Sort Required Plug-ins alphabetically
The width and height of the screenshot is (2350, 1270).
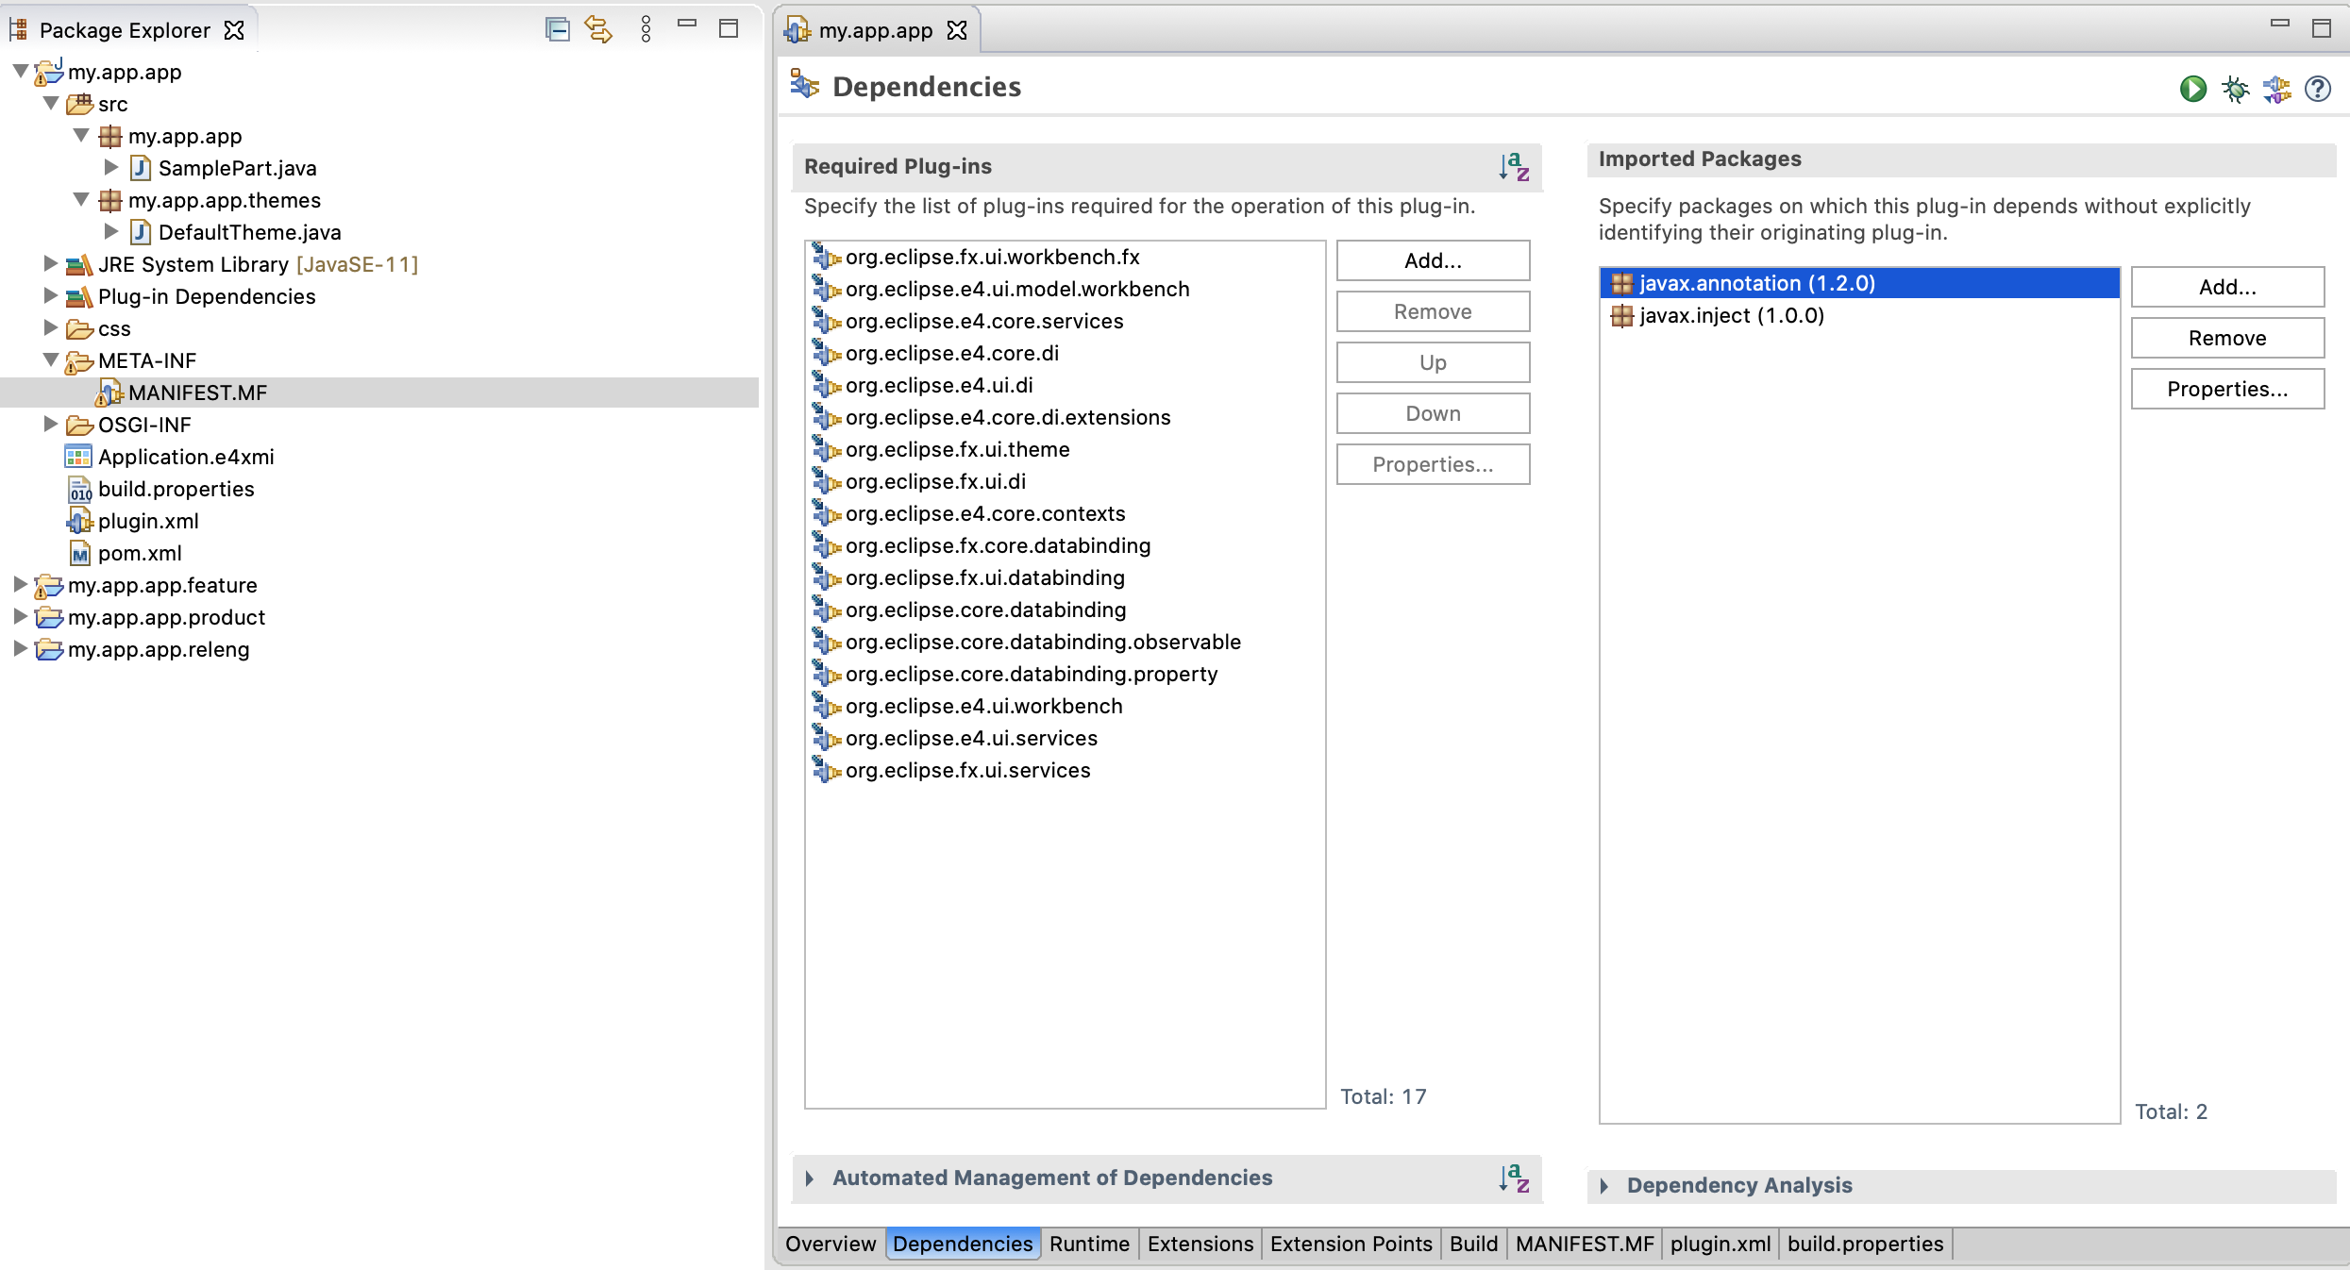point(1514,167)
